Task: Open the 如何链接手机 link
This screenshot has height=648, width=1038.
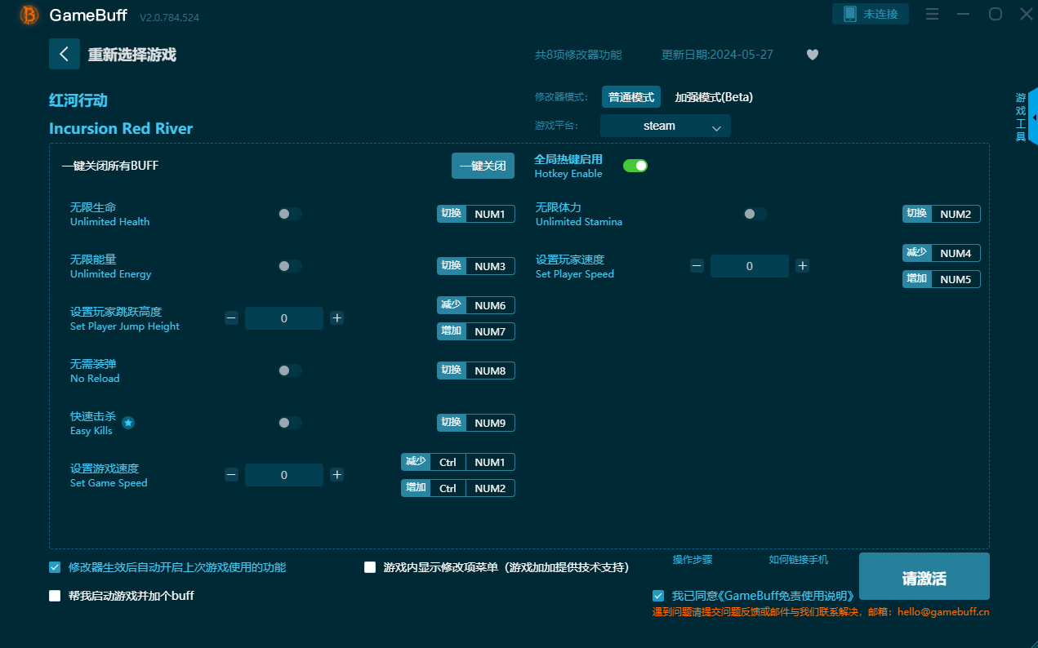Action: 798,560
